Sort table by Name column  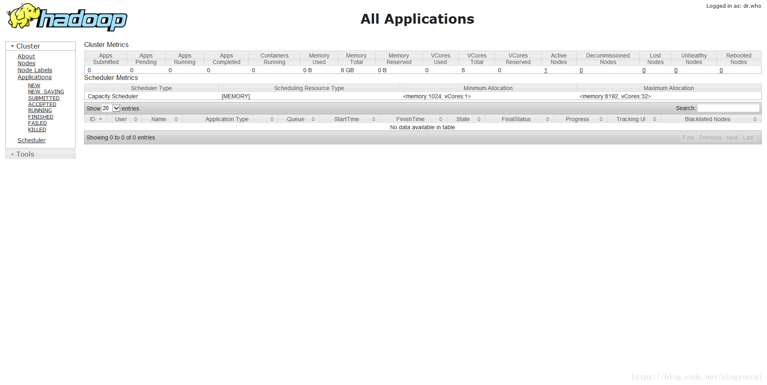coord(162,119)
